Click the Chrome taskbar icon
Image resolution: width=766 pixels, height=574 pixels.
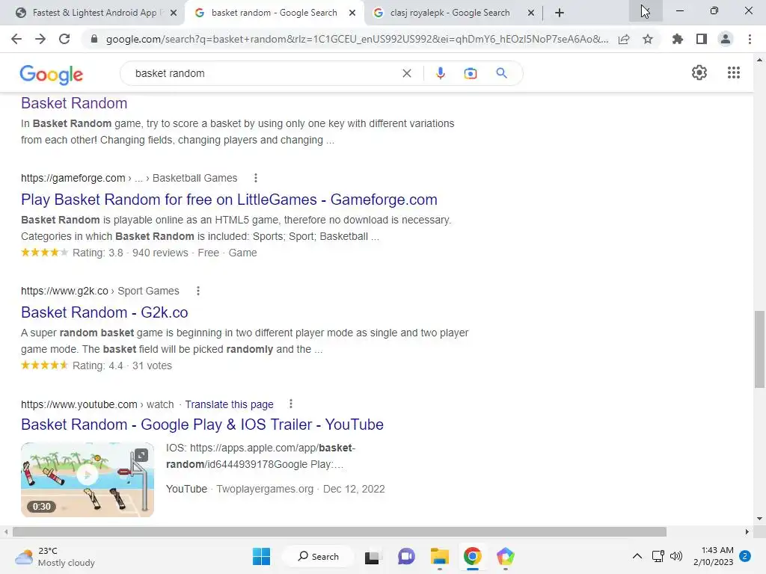click(x=473, y=556)
